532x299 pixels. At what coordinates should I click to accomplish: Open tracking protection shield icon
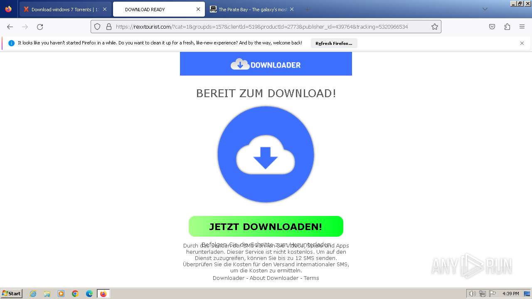pyautogui.click(x=97, y=27)
